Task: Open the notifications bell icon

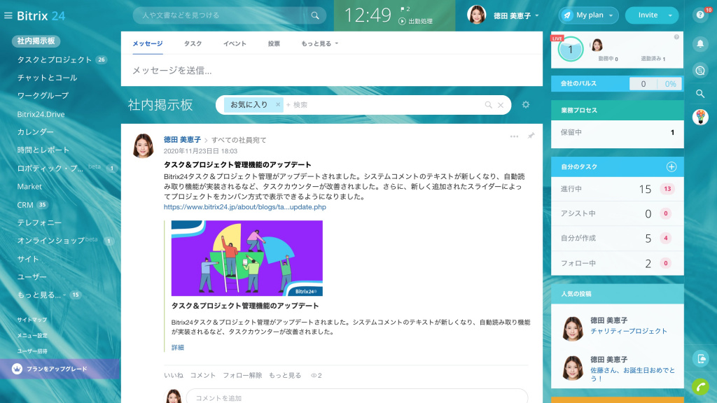Action: click(699, 43)
